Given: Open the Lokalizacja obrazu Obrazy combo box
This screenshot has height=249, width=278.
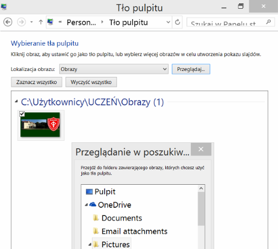Looking at the screenshot, I should 114,69.
